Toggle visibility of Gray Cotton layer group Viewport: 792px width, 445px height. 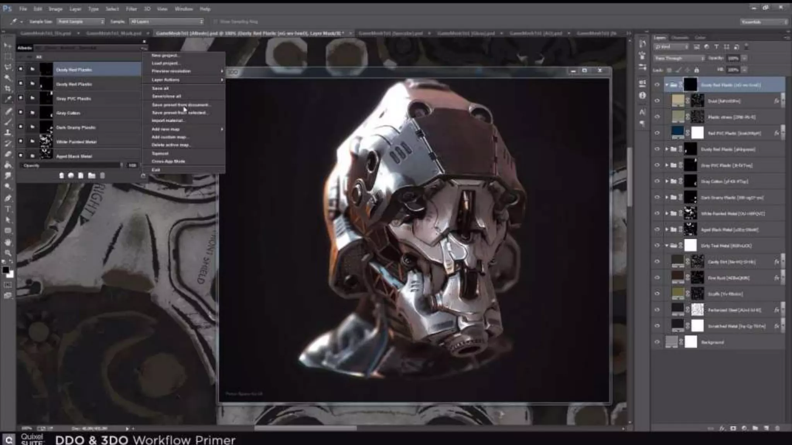click(657, 181)
